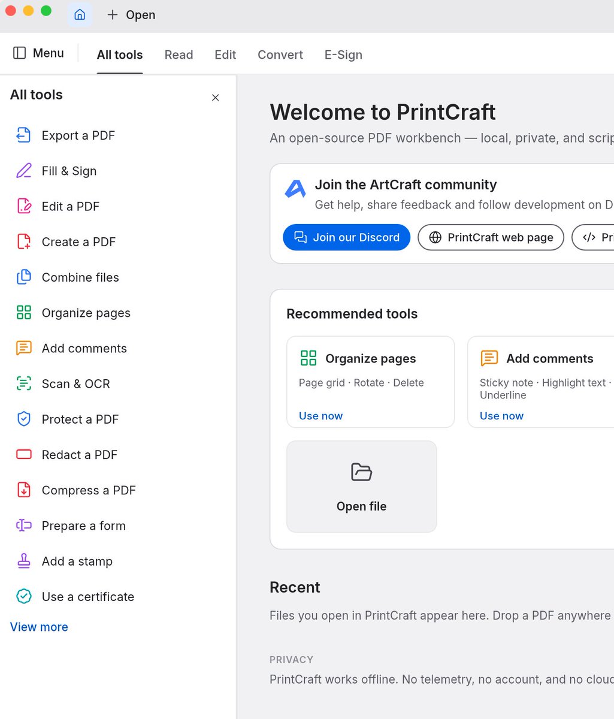
Task: Choose the Add a stamp label
Action: (x=77, y=561)
